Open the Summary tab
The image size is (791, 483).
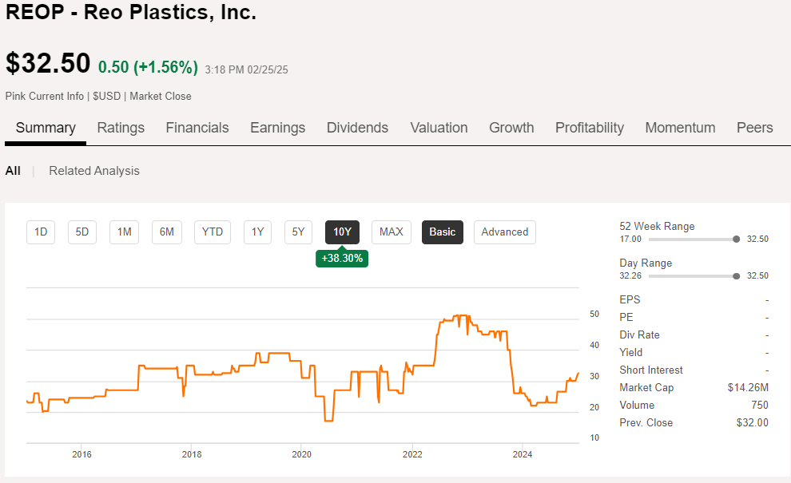(46, 128)
